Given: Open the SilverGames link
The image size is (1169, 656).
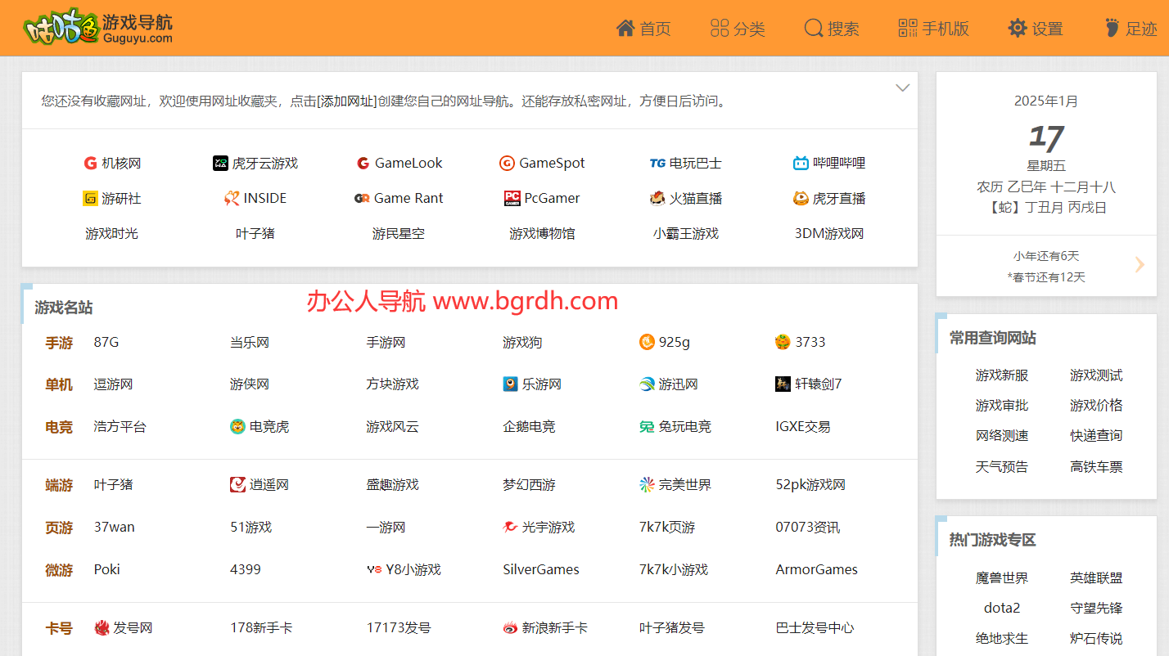Looking at the screenshot, I should (x=541, y=569).
